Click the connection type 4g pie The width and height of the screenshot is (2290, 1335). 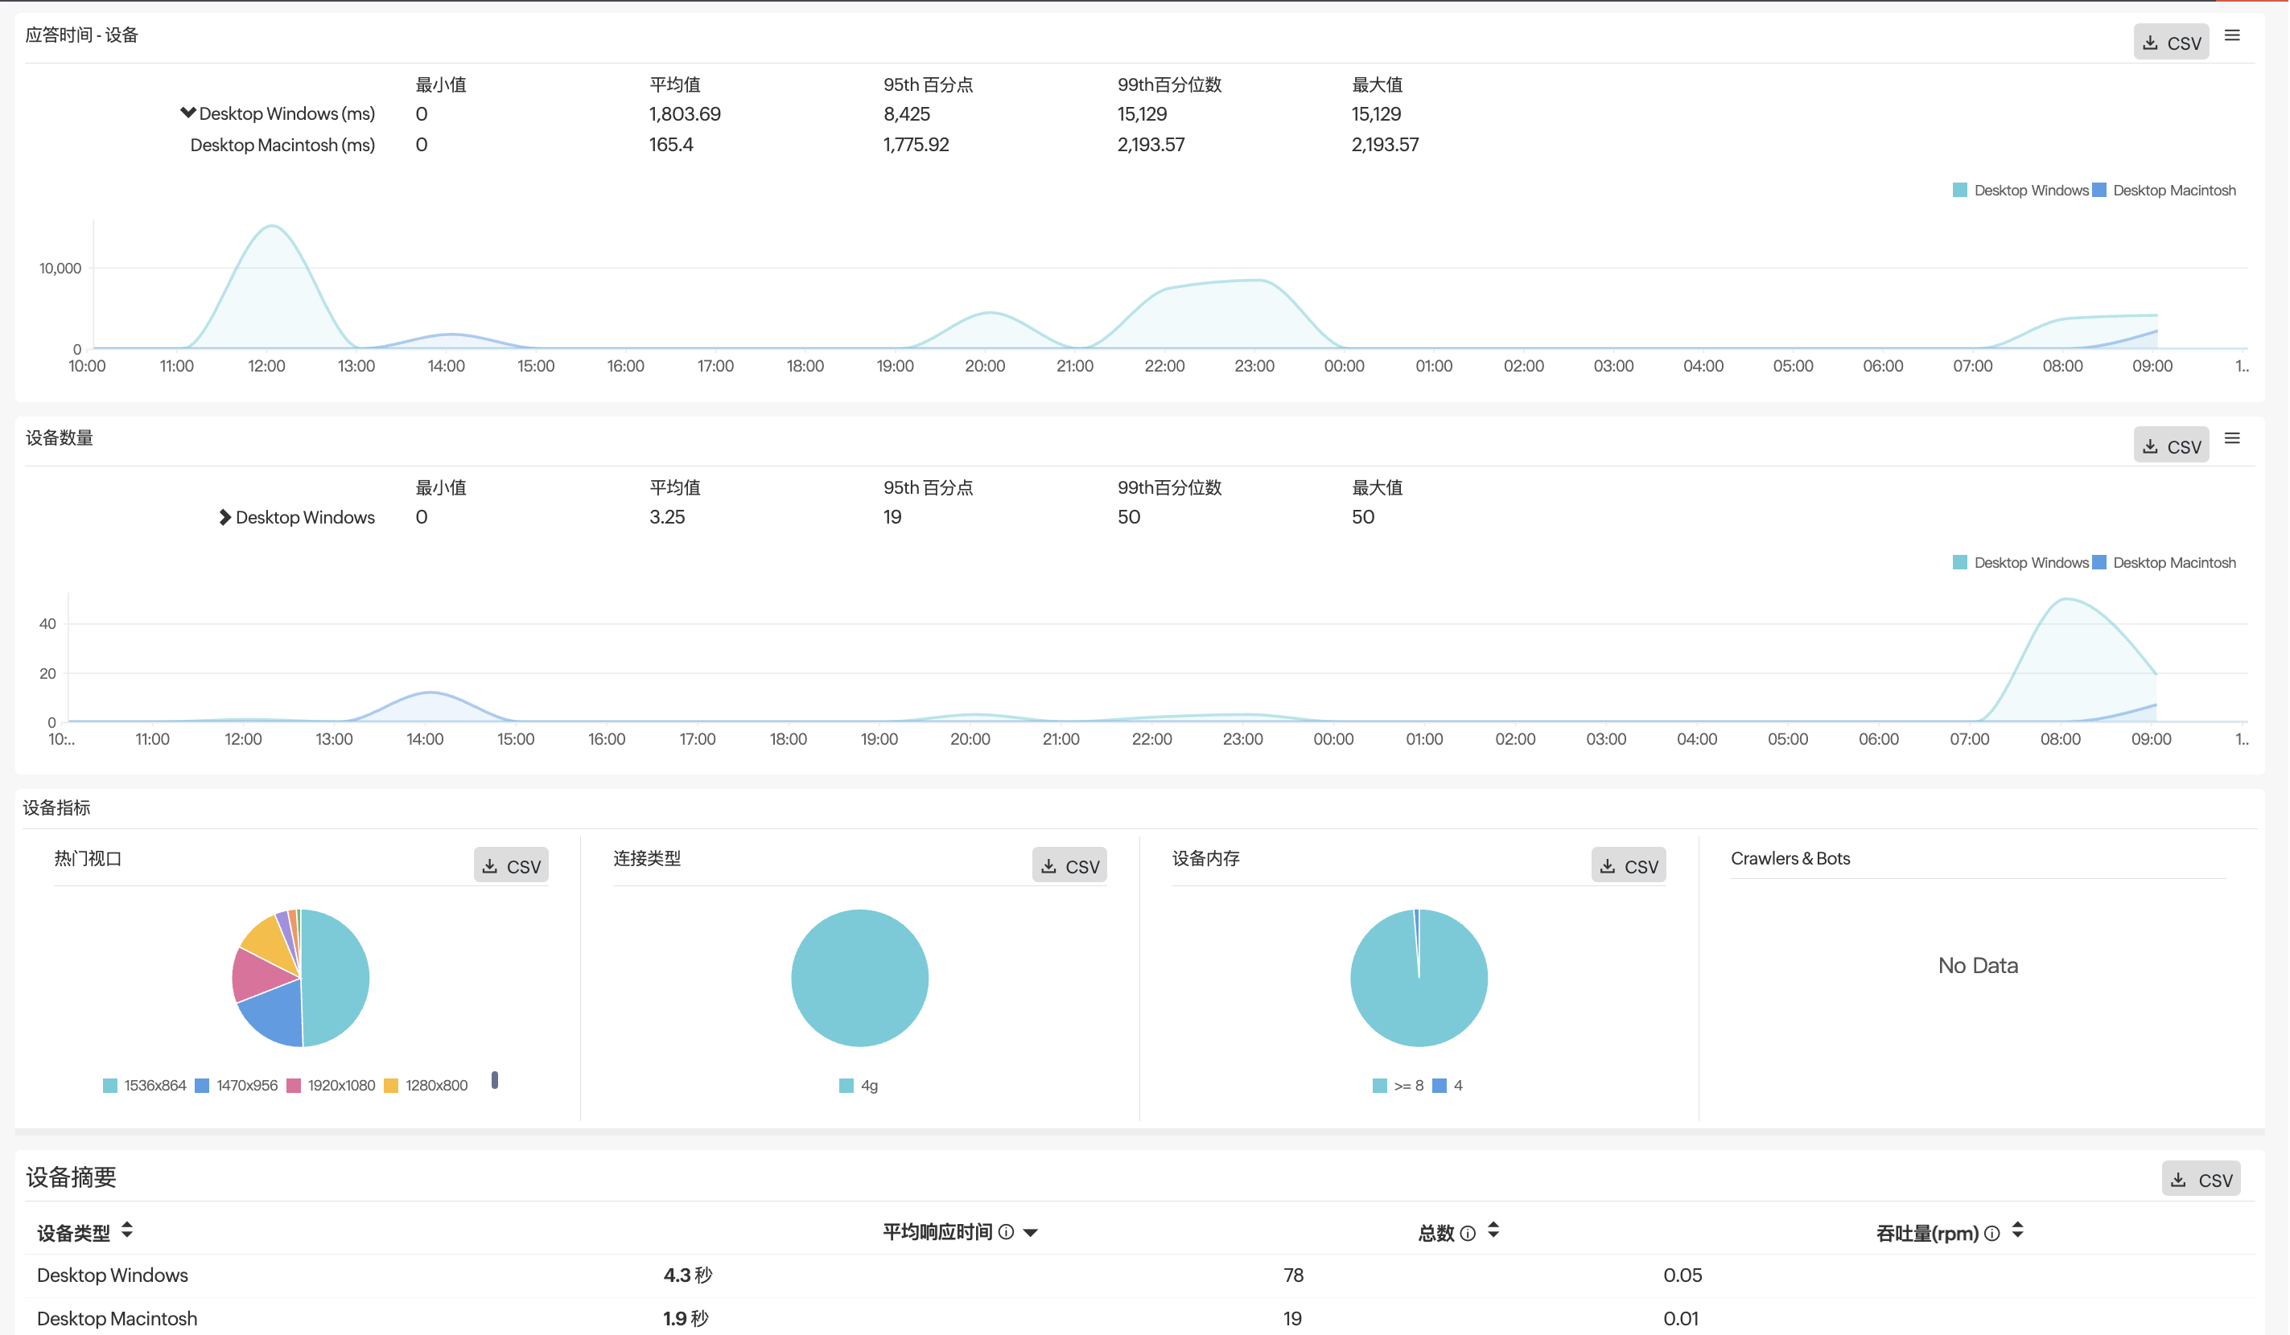(859, 978)
